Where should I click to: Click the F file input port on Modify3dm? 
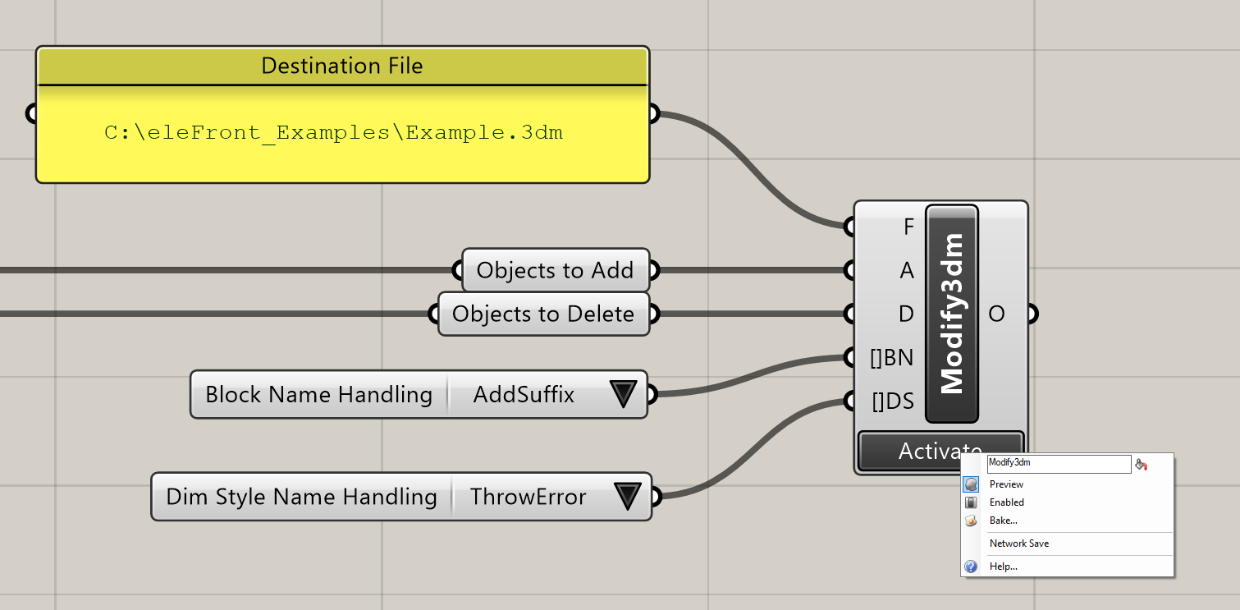click(x=849, y=226)
